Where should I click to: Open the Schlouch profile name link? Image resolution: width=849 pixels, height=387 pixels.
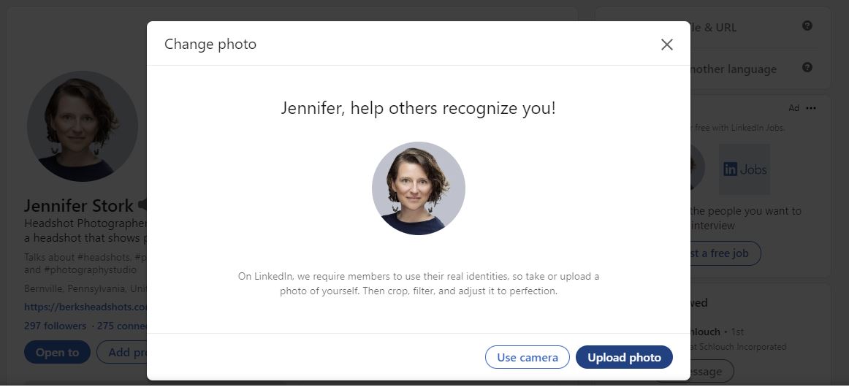pos(705,332)
